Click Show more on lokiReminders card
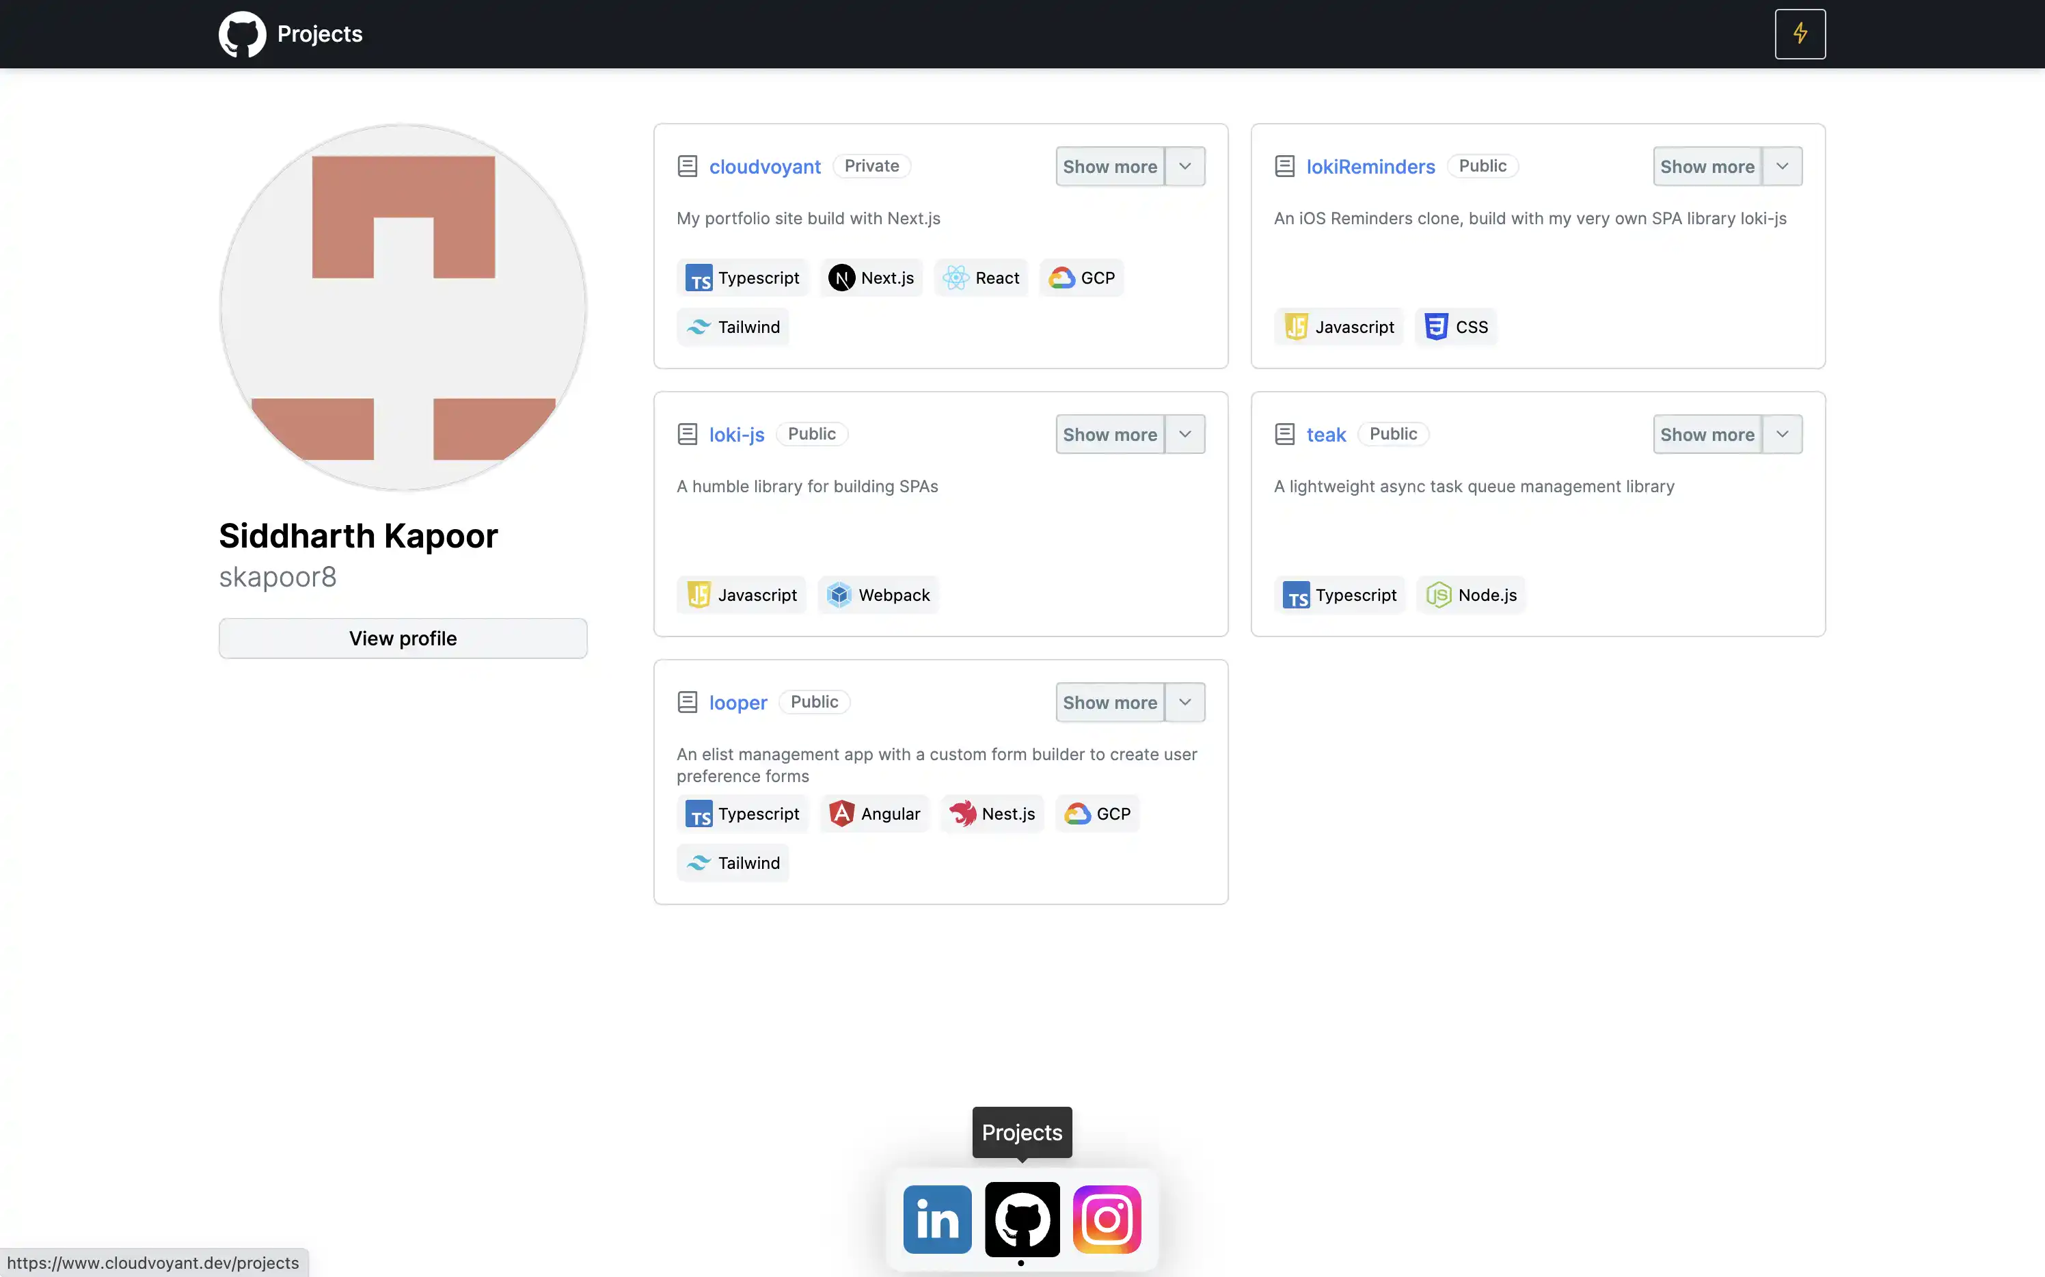The height and width of the screenshot is (1277, 2045). tap(1707, 166)
